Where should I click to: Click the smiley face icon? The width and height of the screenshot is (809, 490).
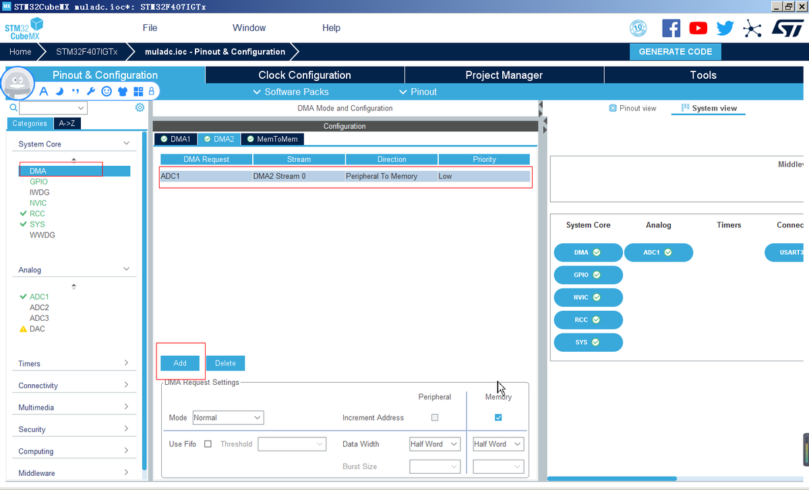point(107,91)
